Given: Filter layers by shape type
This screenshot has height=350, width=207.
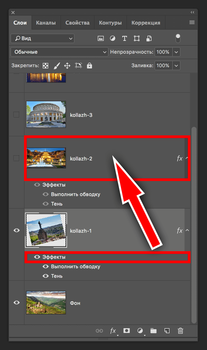Looking at the screenshot, I should tap(136, 38).
